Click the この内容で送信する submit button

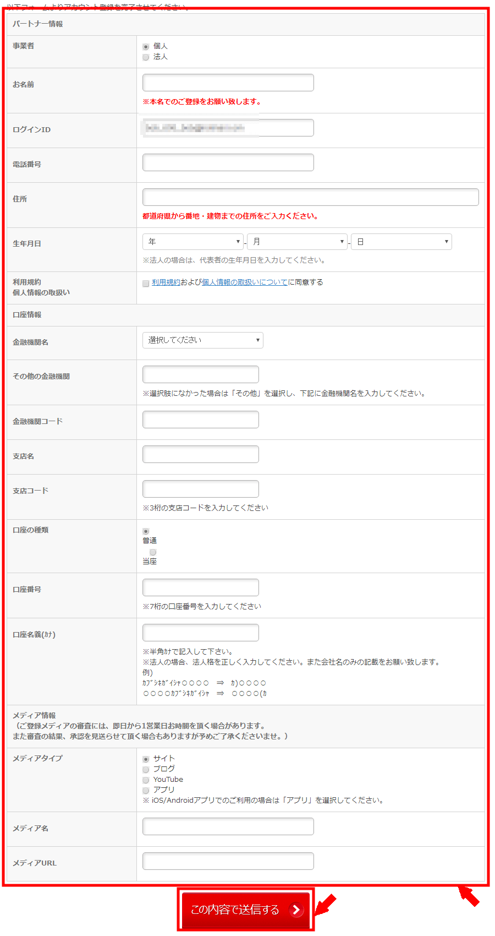tap(246, 910)
